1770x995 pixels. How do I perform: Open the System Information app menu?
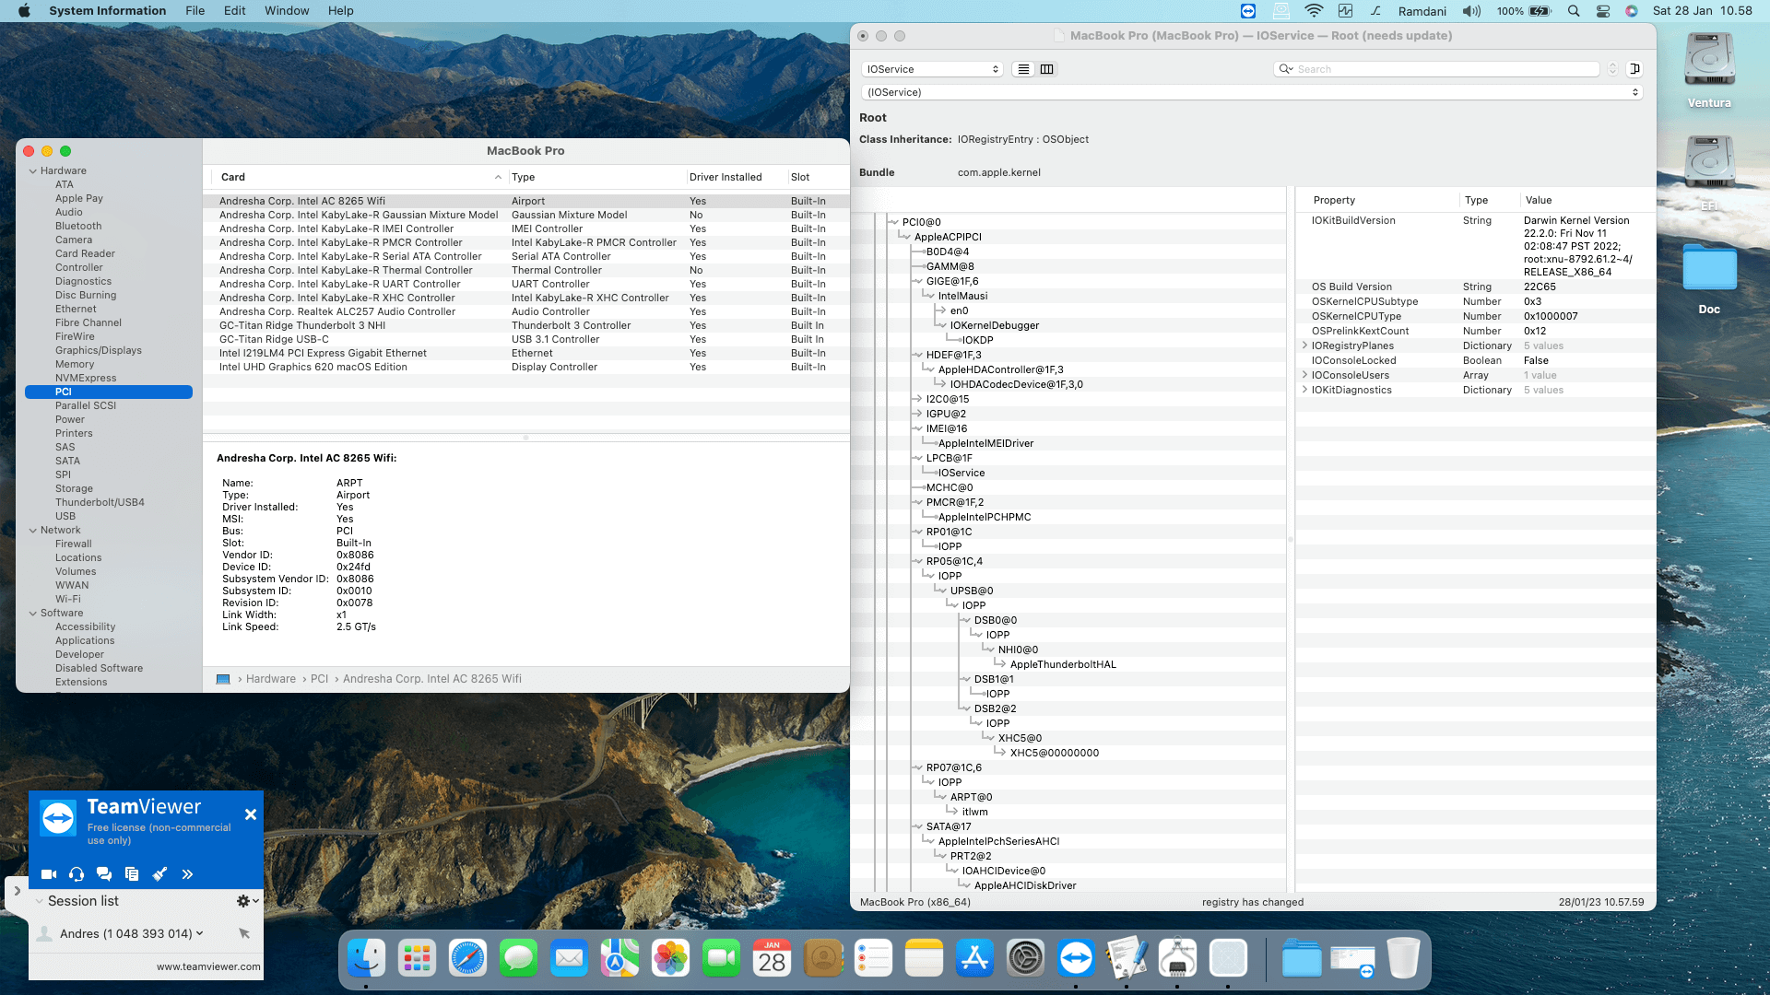(x=108, y=11)
